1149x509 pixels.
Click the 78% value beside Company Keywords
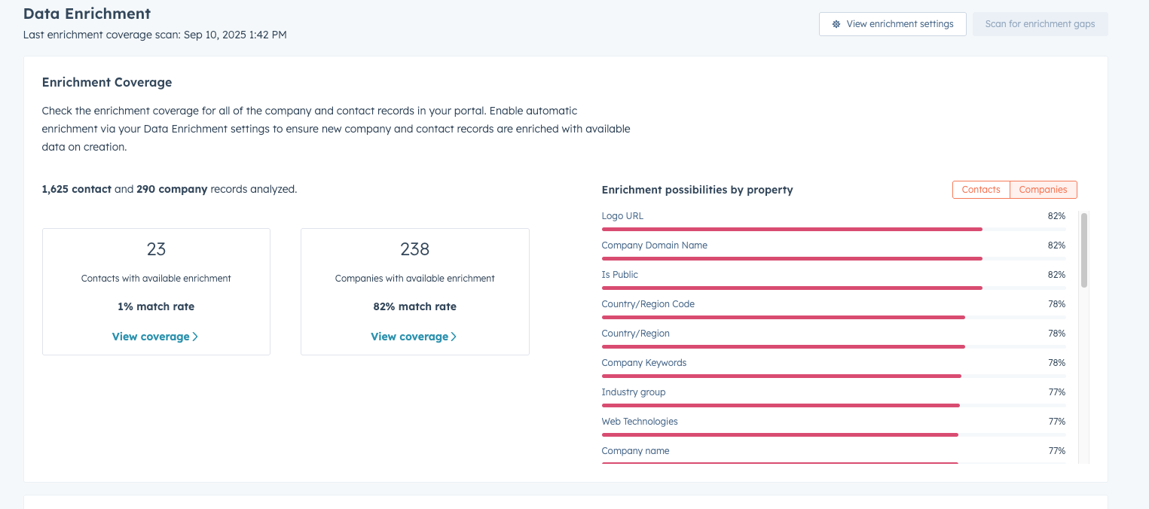tap(1056, 363)
